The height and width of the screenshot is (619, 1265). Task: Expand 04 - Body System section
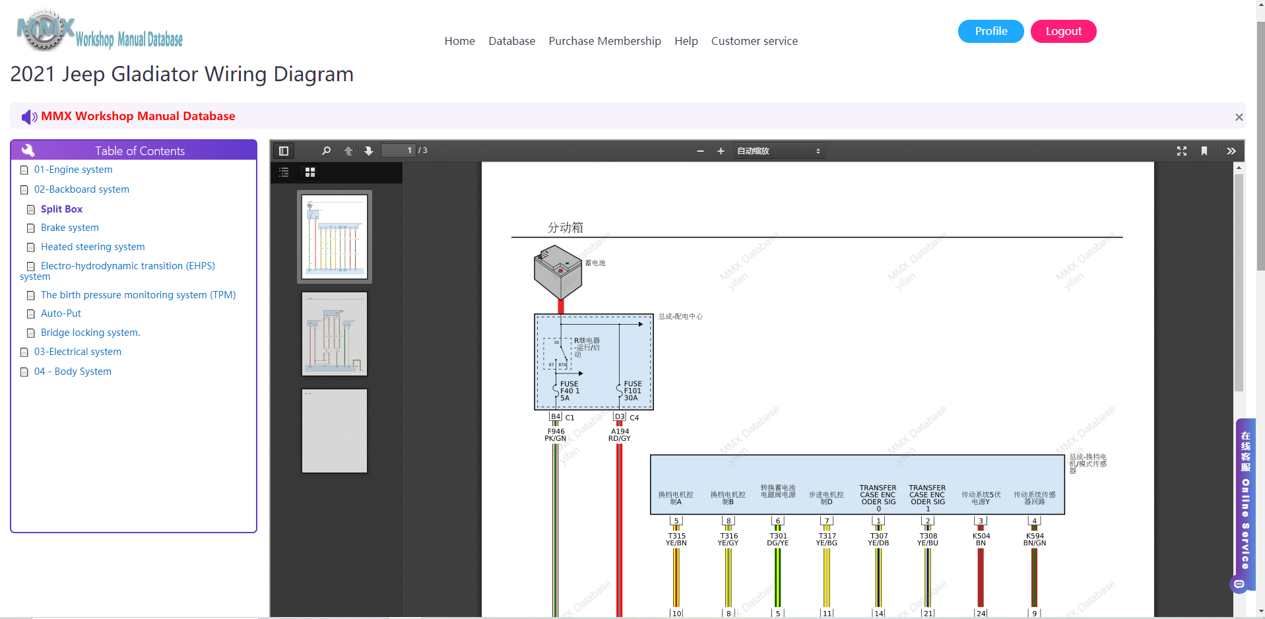coord(73,372)
